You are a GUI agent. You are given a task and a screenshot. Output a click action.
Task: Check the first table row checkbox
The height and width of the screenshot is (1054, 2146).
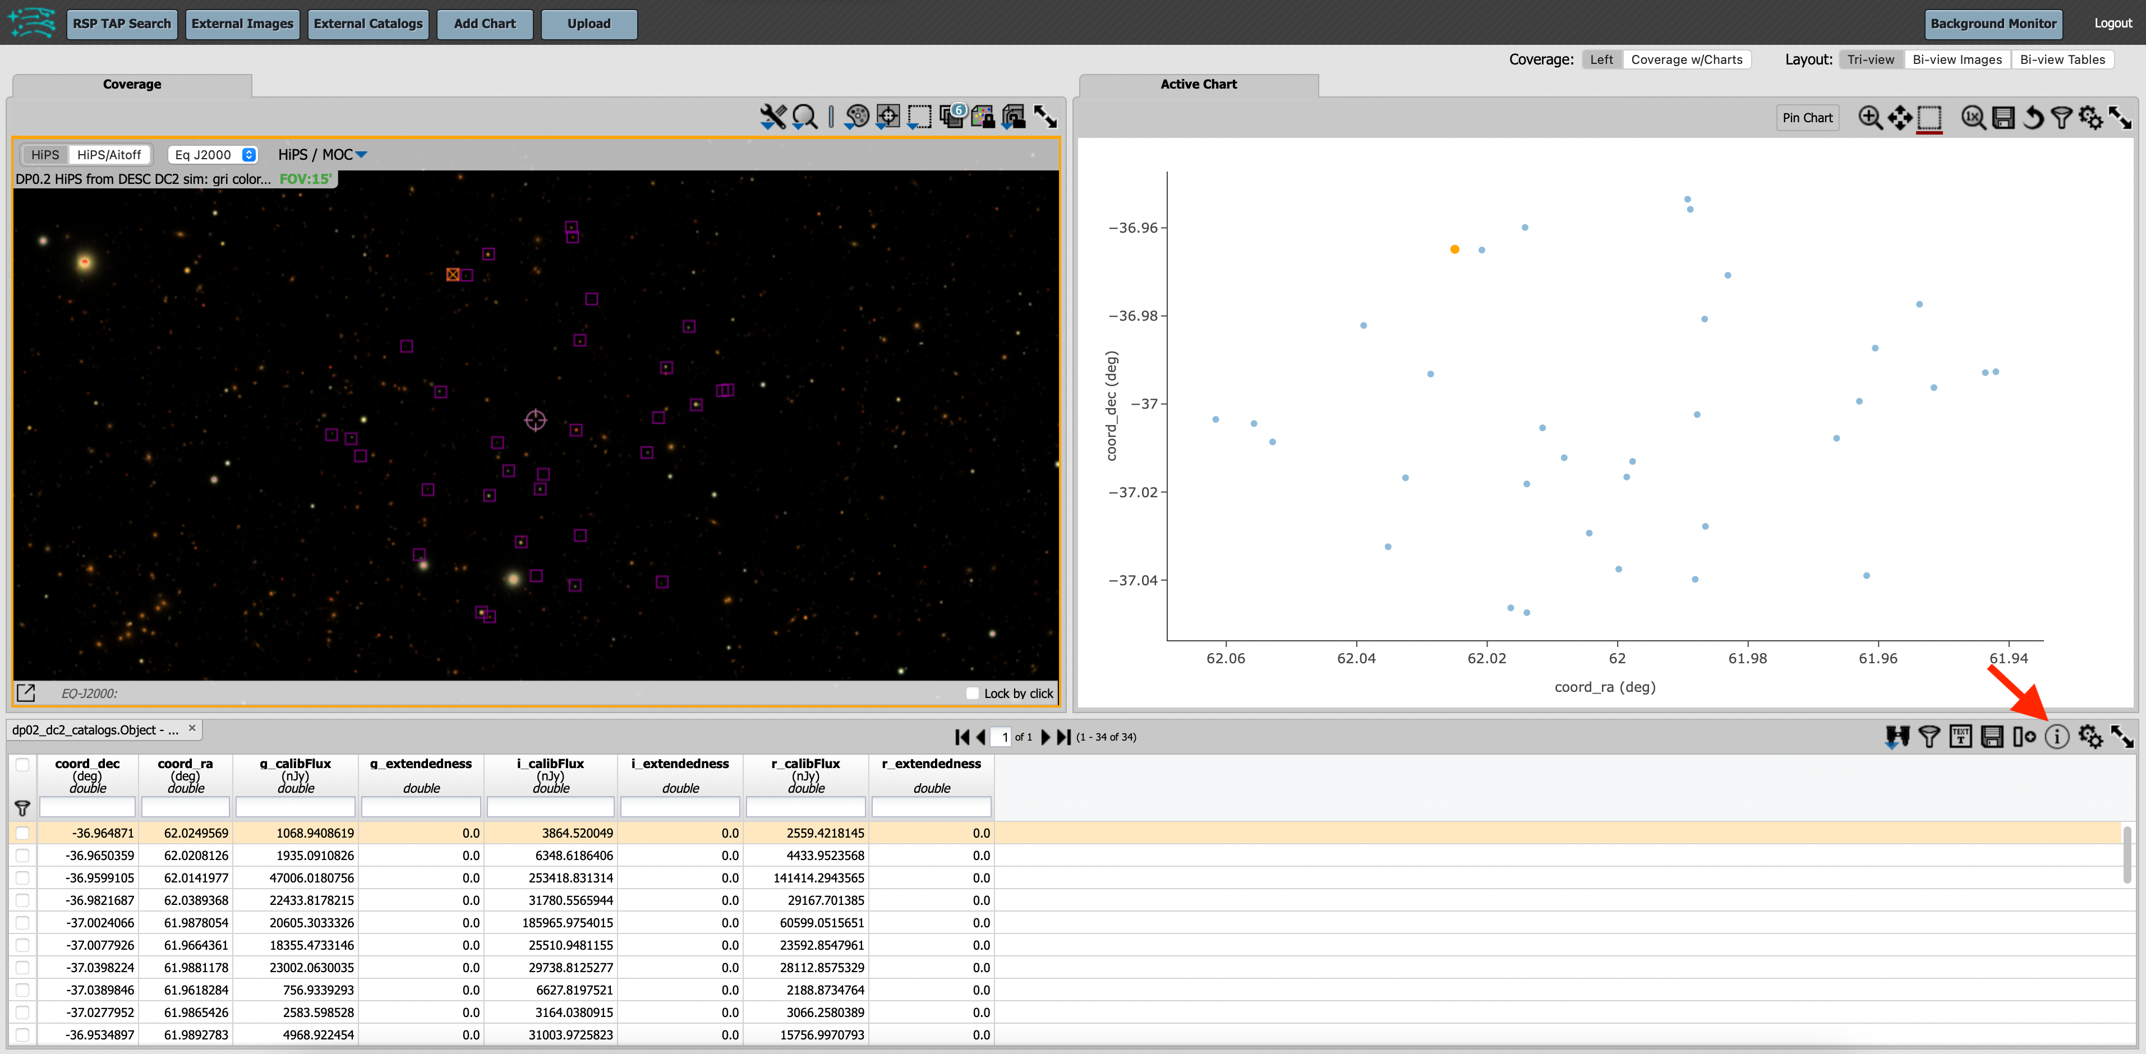pyautogui.click(x=22, y=833)
